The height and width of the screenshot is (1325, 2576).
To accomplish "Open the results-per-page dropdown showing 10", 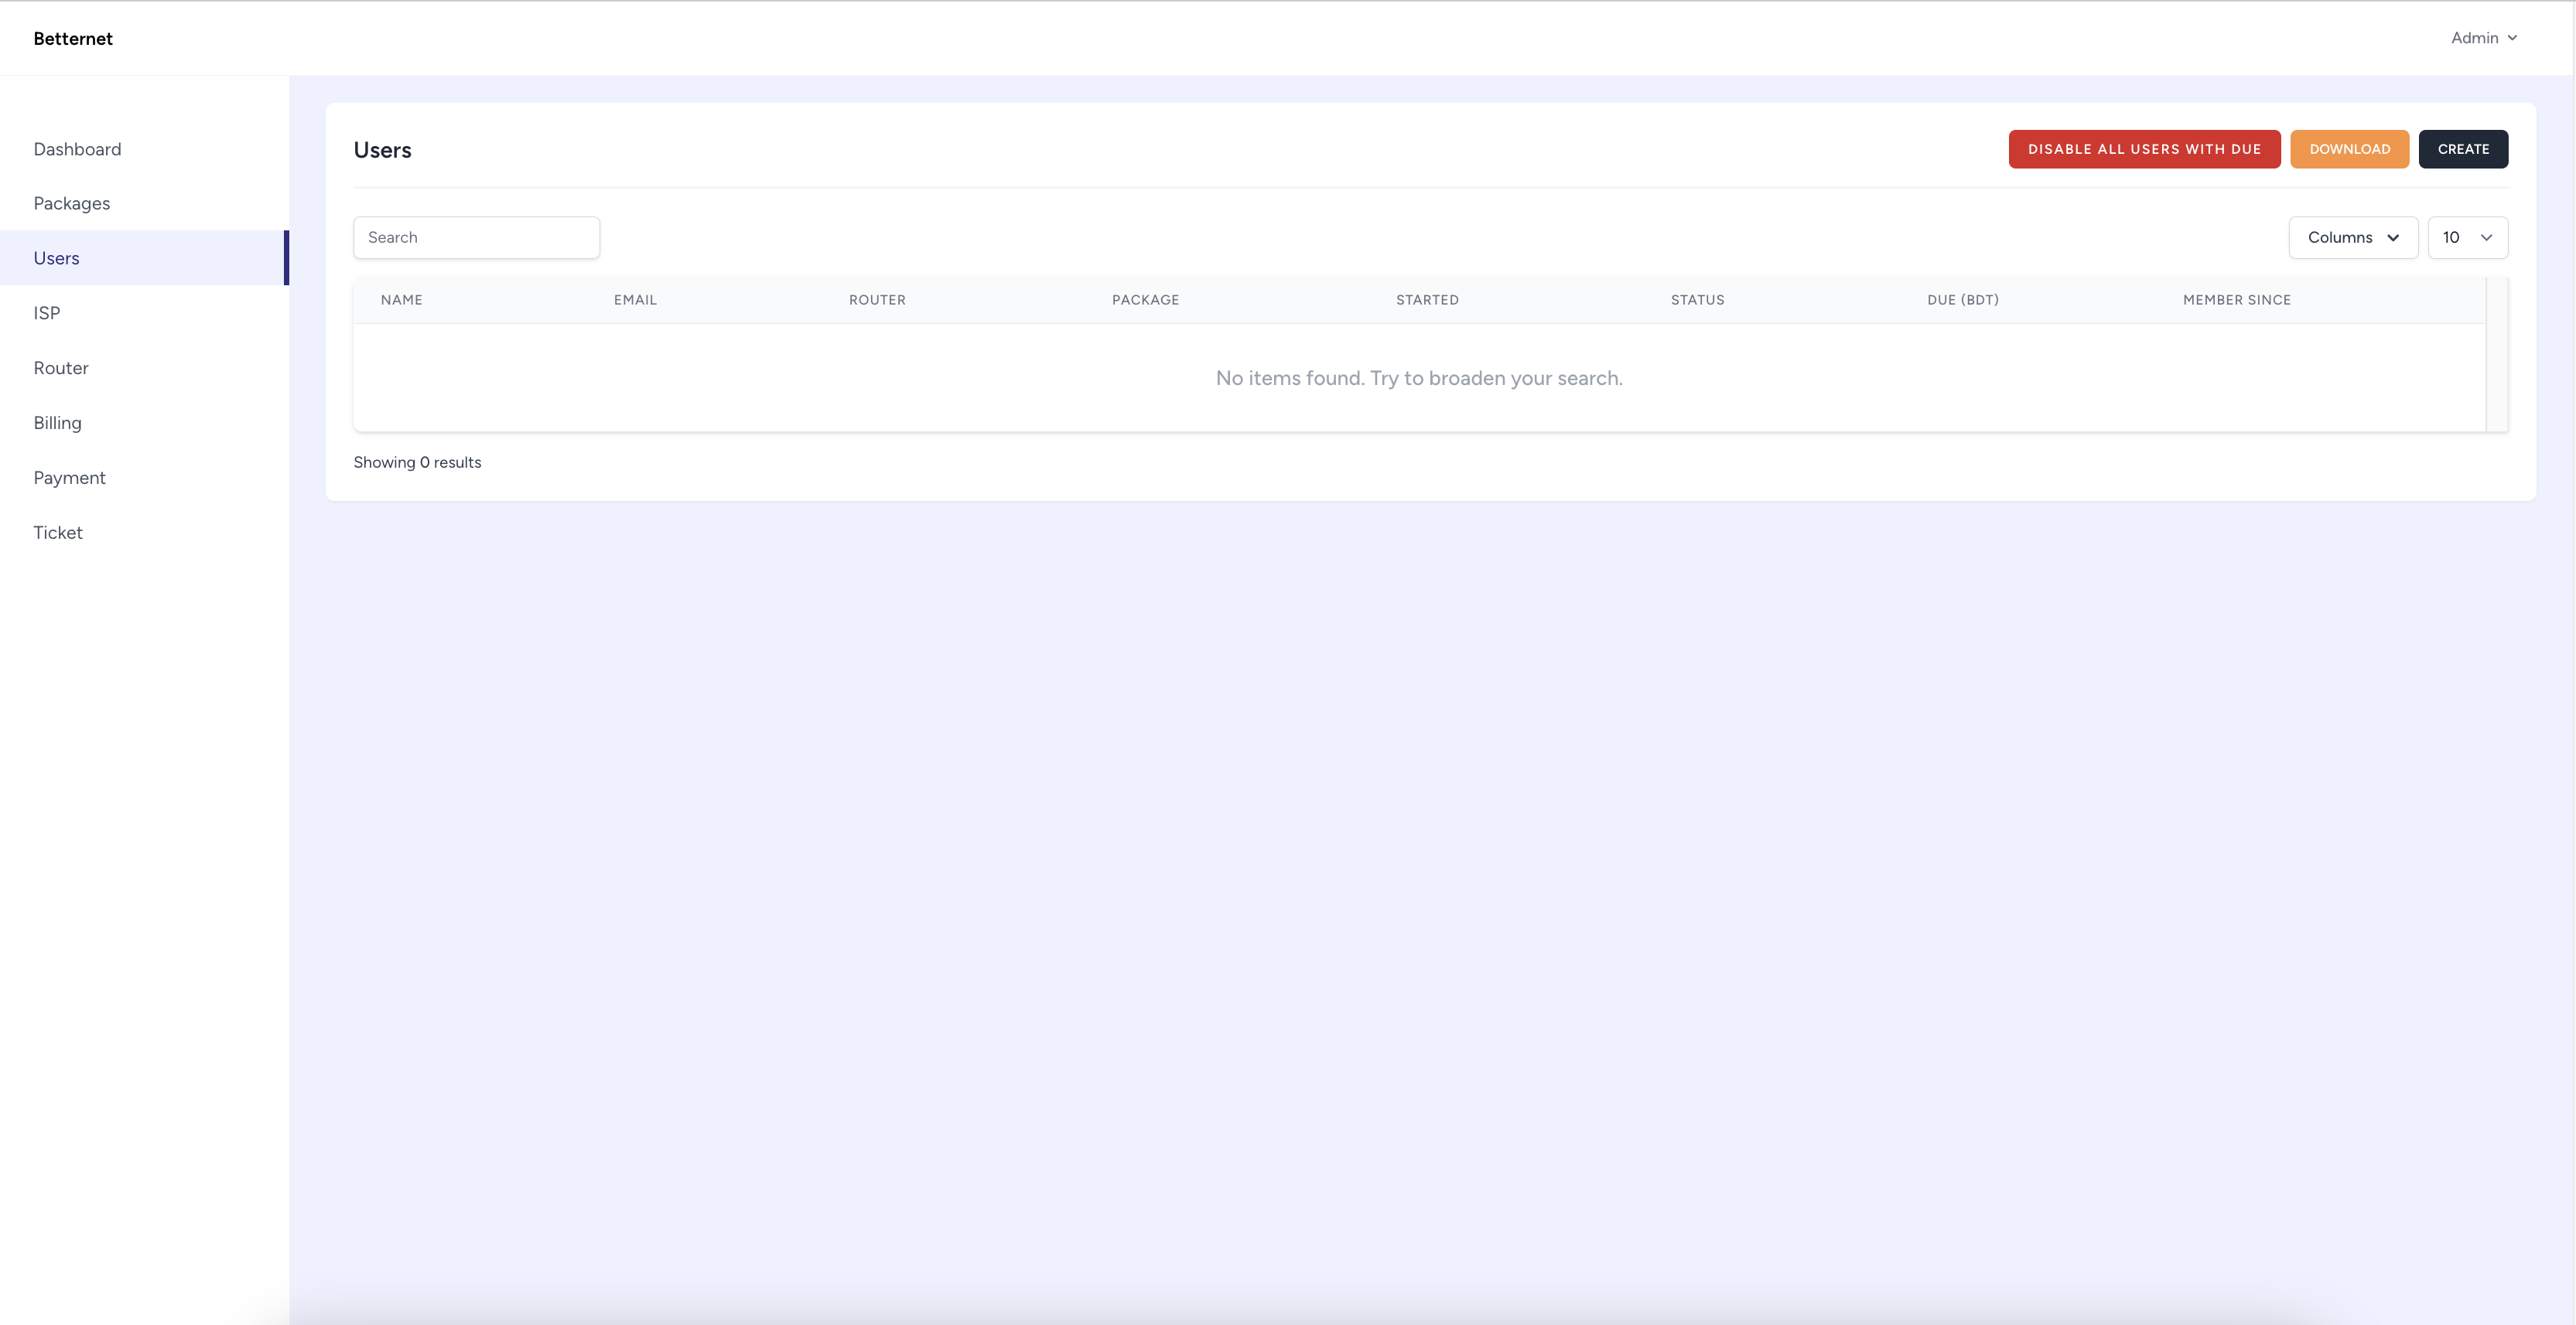I will pyautogui.click(x=2466, y=237).
